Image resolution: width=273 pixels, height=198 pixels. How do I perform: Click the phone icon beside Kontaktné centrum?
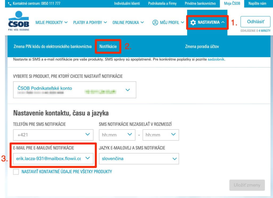pyautogui.click(x=10, y=3)
